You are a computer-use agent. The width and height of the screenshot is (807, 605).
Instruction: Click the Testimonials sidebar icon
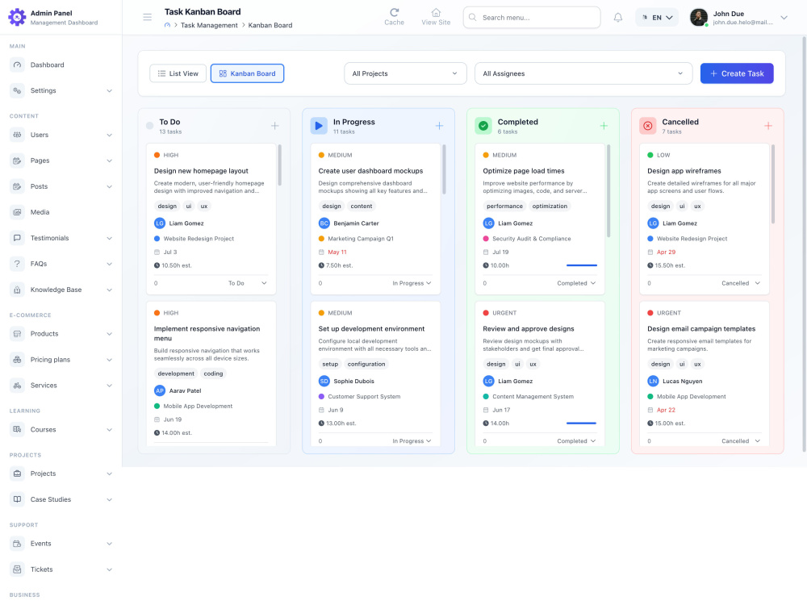[x=17, y=238]
